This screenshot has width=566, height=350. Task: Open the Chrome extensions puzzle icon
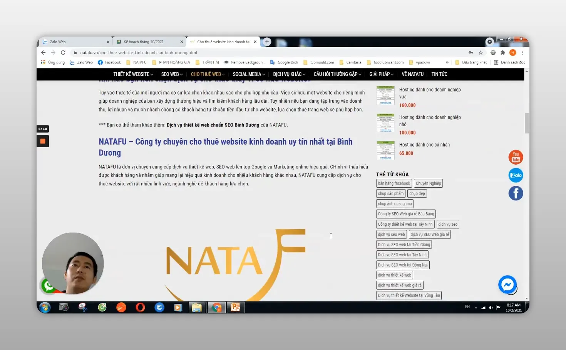(502, 53)
